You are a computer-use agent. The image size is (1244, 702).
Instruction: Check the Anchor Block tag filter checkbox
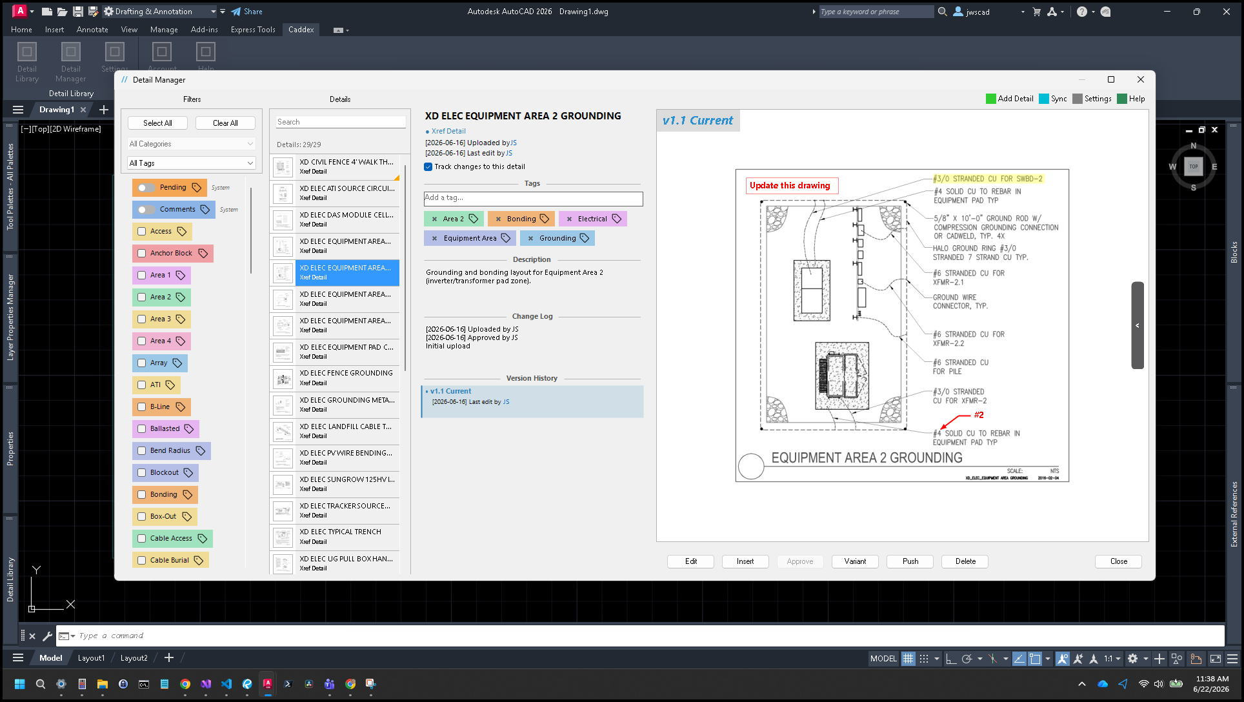click(142, 254)
